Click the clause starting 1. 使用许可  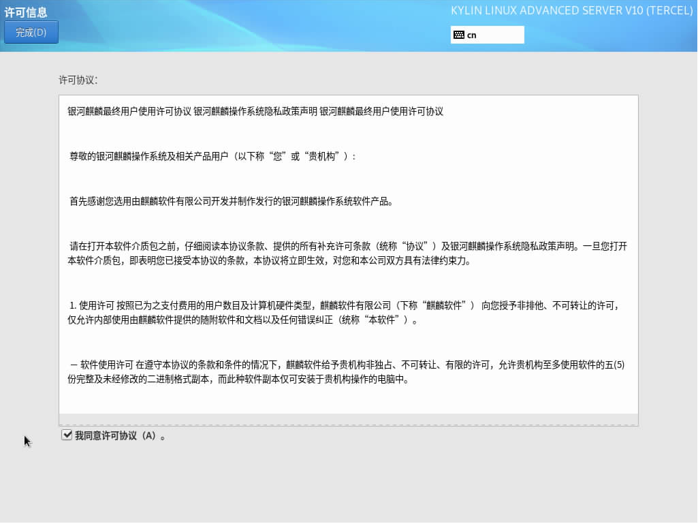344,312
